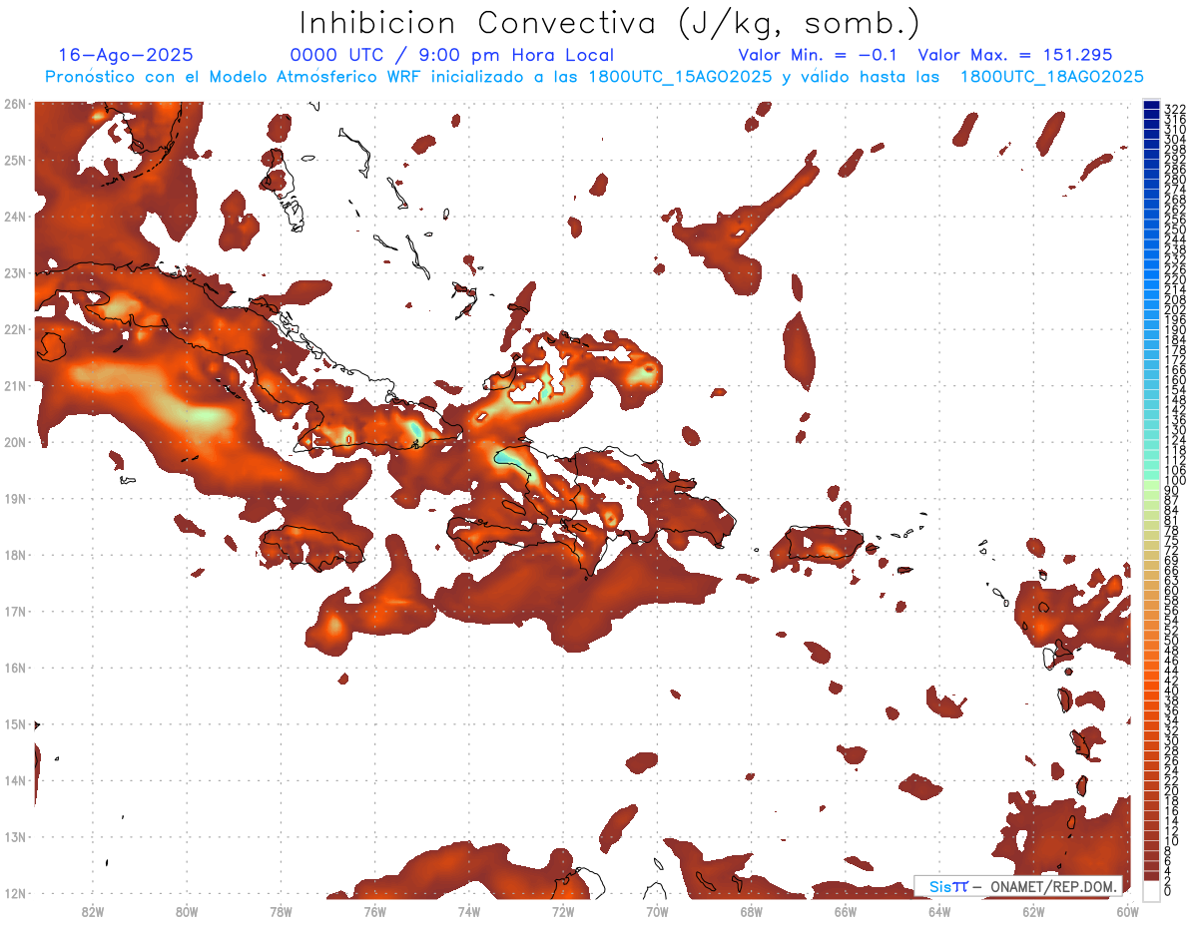Click "0000 UTC / 9:00 pm Hora Local"
This screenshot has width=1198, height=925.
tap(451, 55)
